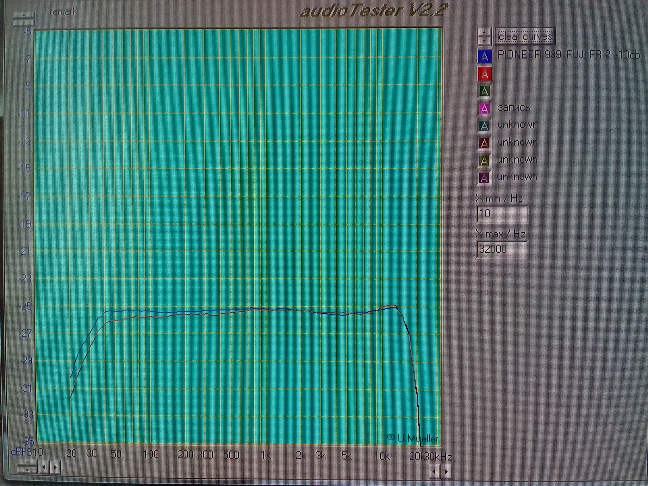Click the X max / Hz field
648x486 pixels.
(x=502, y=249)
